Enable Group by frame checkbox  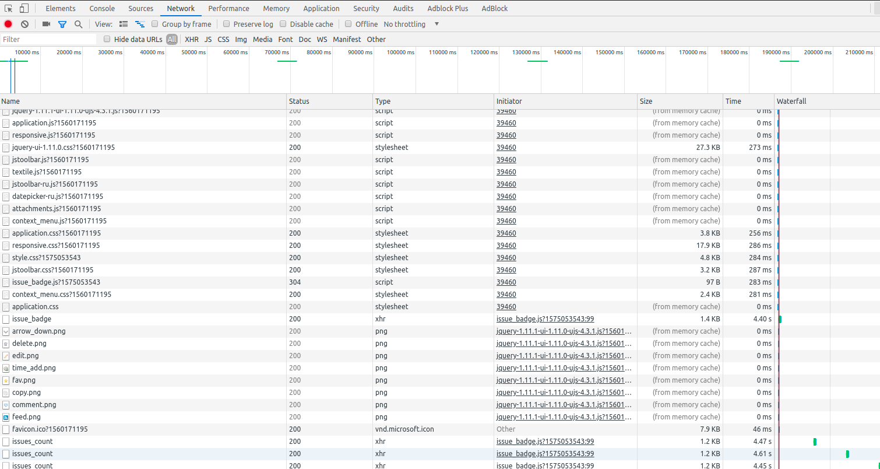click(x=155, y=24)
